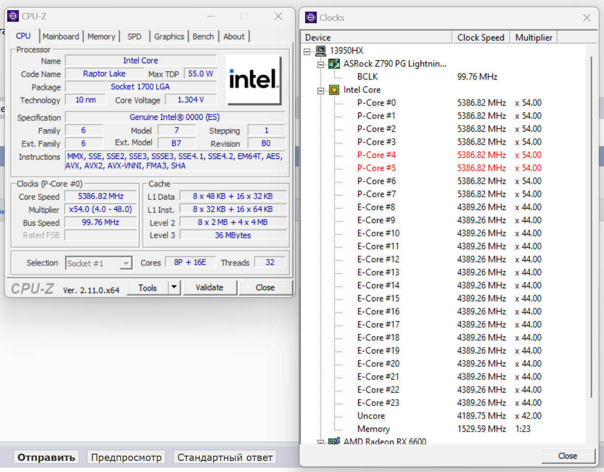Click the Tools button
Image resolution: width=604 pixels, height=472 pixels.
pos(148,287)
